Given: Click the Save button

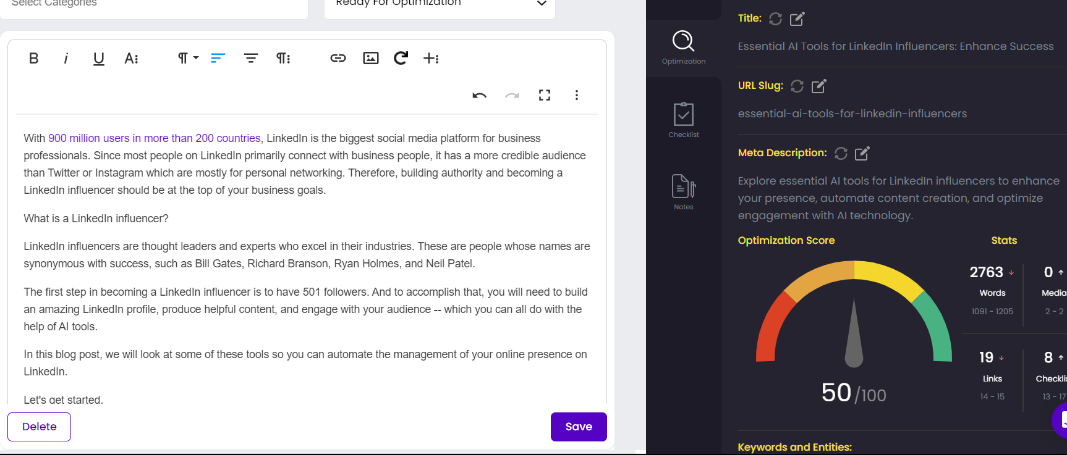Looking at the screenshot, I should [x=578, y=427].
